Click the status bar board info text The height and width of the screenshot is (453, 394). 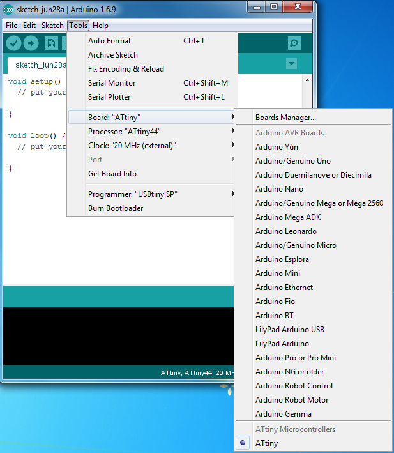click(x=197, y=373)
